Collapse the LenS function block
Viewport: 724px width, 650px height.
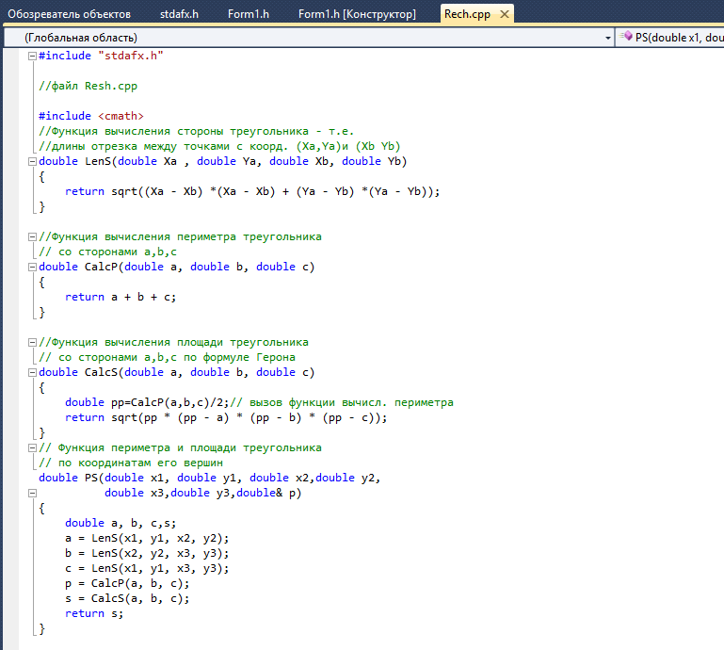point(32,162)
